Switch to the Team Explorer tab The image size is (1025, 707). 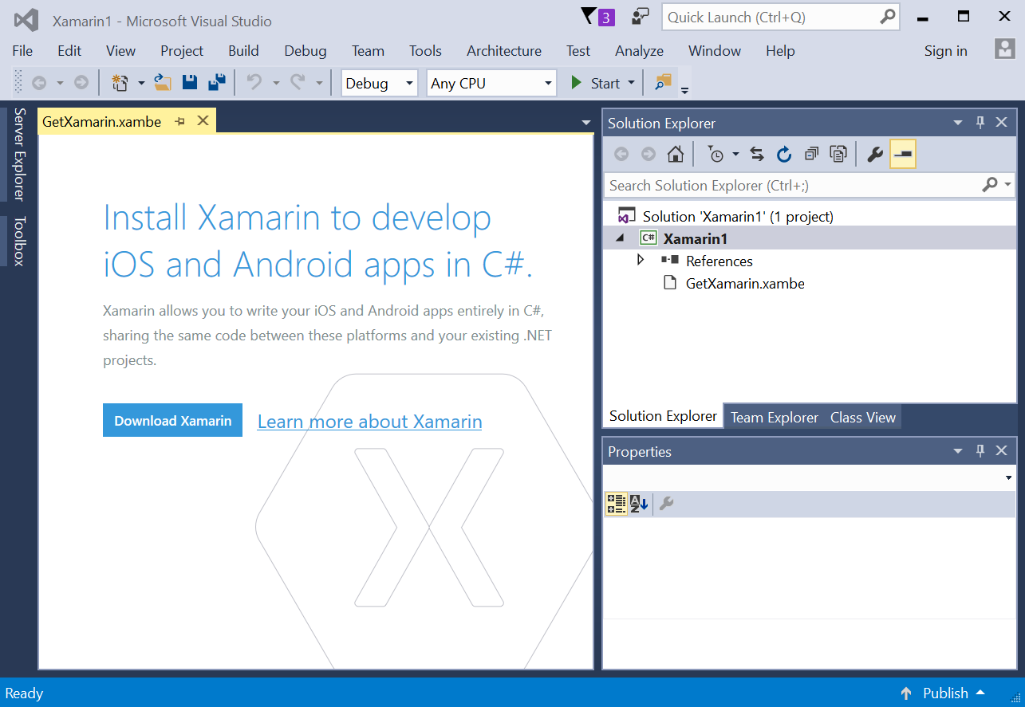point(775,417)
